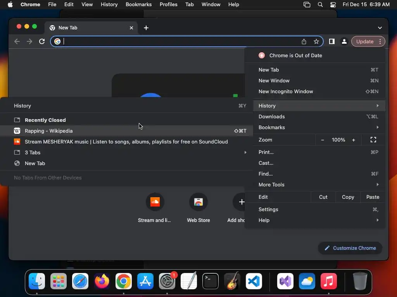Image resolution: width=397 pixels, height=297 pixels.
Task: Choose Find... from the menu
Action: tap(319, 174)
